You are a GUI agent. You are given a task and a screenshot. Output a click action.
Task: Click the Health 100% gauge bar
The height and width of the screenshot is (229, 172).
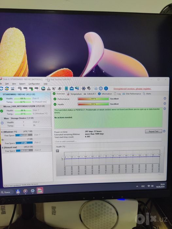(x=93, y=104)
